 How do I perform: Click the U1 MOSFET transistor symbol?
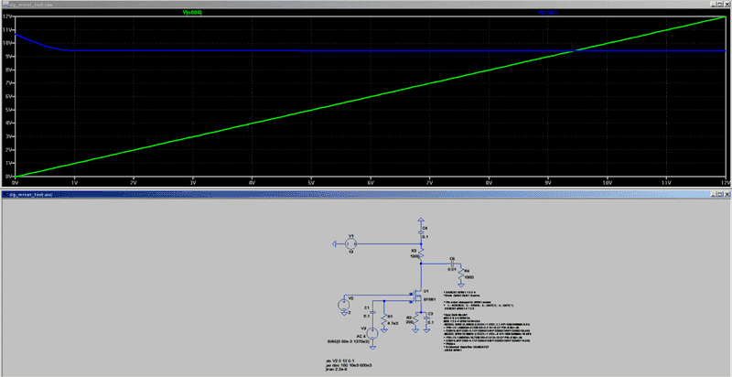click(x=415, y=295)
